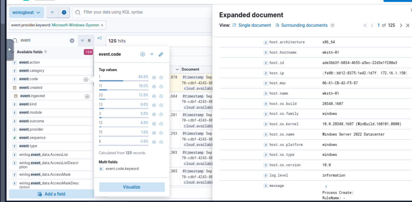Open the saved filter options menu
Viewport: 412px width, 202px height.
point(52,12)
